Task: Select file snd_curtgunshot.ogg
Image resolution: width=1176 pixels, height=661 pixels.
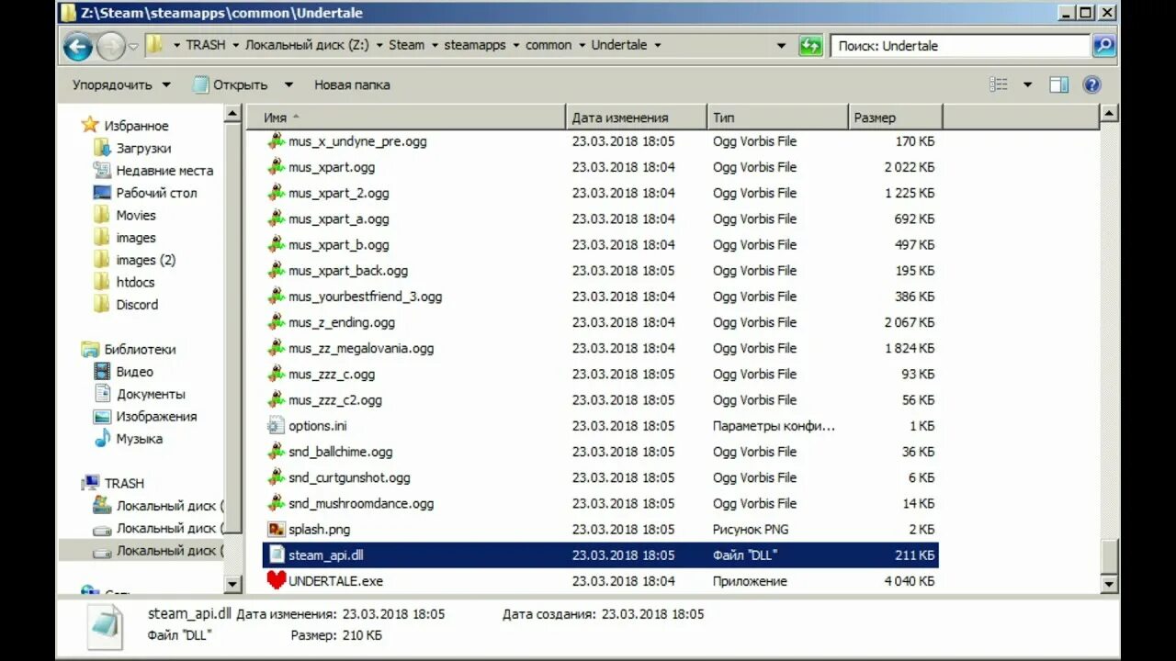Action: (x=349, y=477)
